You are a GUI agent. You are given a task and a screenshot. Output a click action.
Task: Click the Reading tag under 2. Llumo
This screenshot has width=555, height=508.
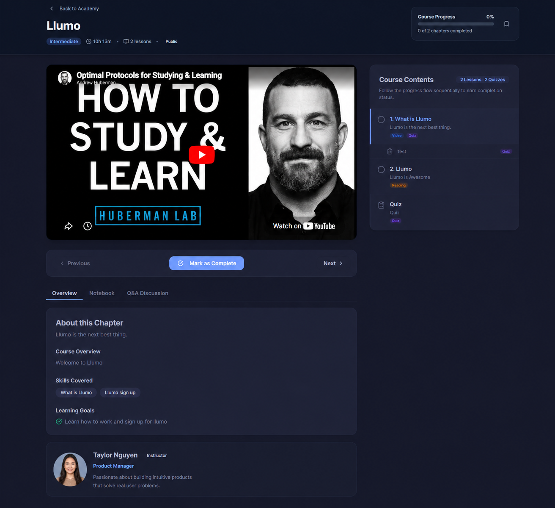[x=398, y=185]
